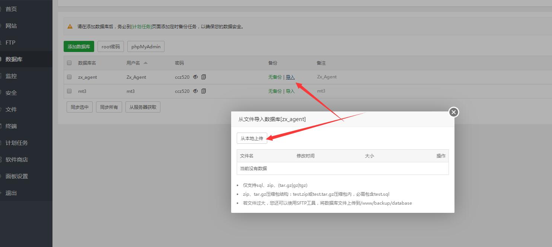Click the 从服务器获取 button
This screenshot has width=552, height=247.
(143, 107)
